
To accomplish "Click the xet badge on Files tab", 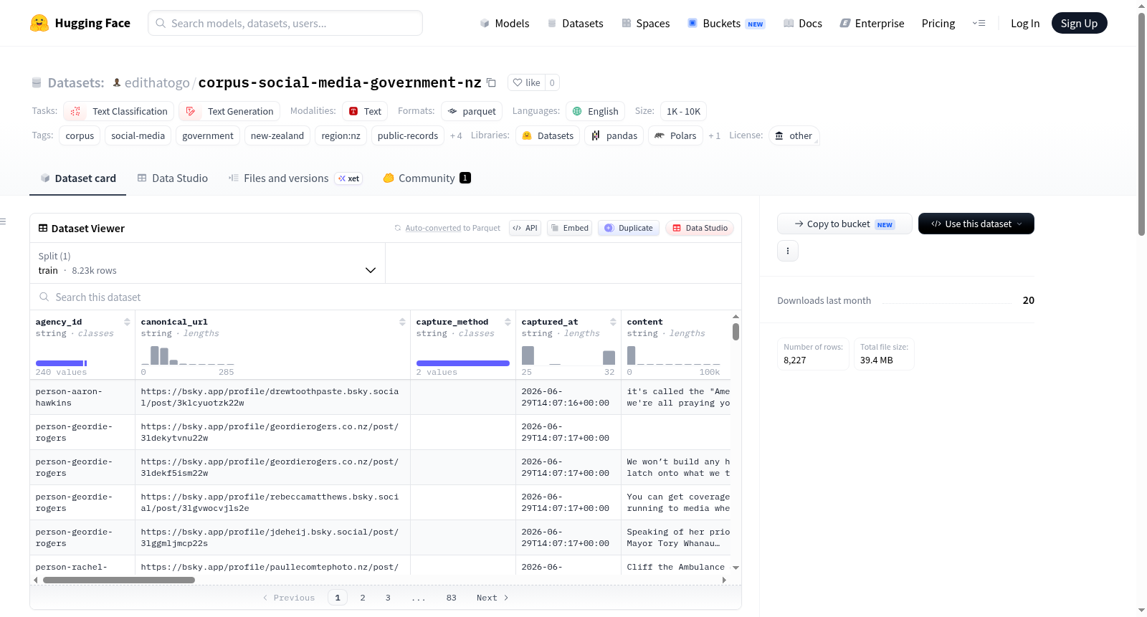I will (x=349, y=178).
